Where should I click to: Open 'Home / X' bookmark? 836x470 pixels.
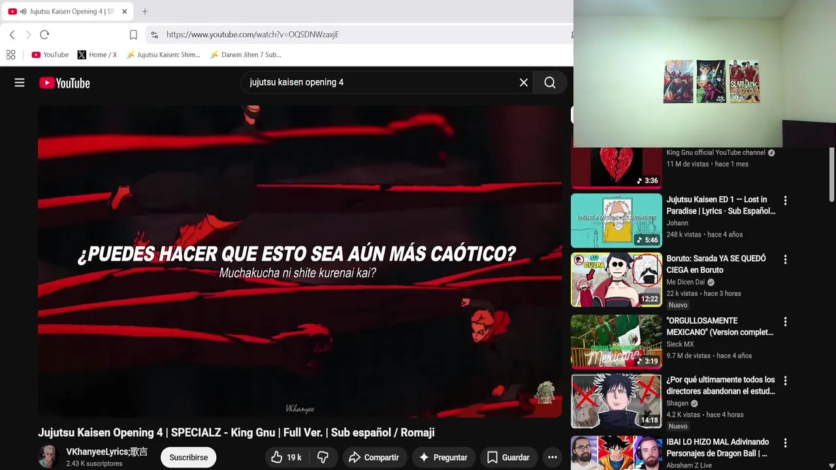point(97,55)
